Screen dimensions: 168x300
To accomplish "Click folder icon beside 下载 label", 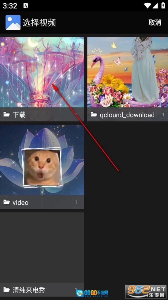I will tap(7, 115).
